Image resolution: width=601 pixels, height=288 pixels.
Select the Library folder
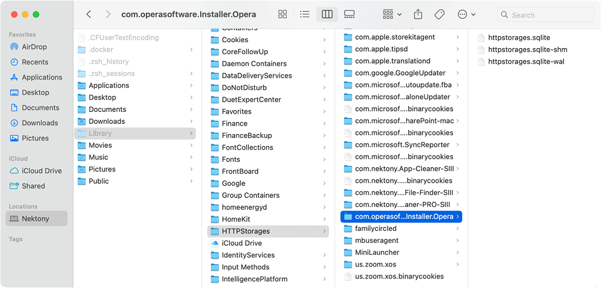[x=135, y=133]
